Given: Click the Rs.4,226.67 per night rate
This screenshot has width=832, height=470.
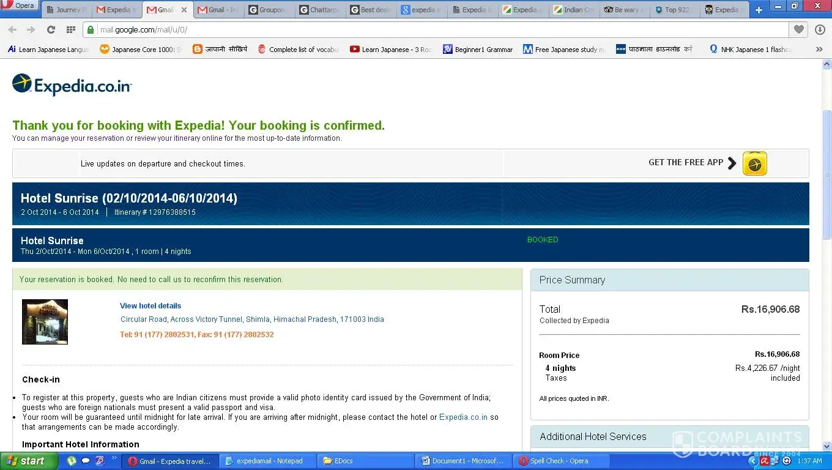Looking at the screenshot, I should tap(767, 368).
